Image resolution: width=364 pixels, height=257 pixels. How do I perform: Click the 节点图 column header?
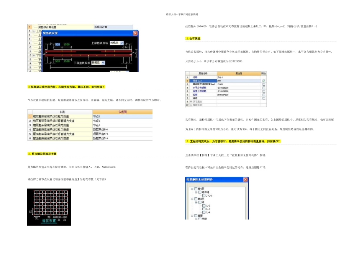[122, 112]
